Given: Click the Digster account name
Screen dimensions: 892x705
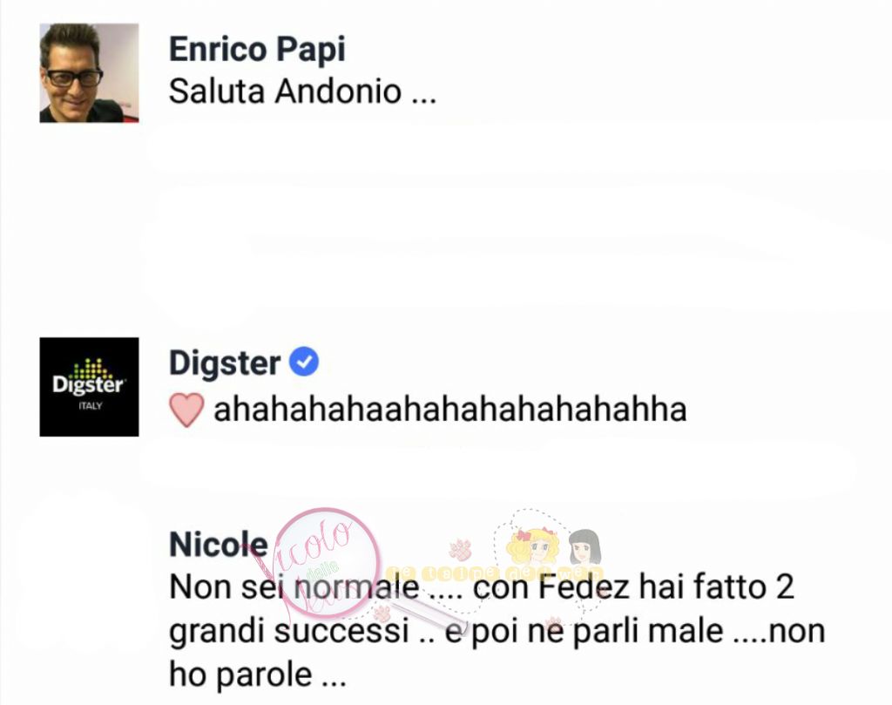Looking at the screenshot, I should click(225, 363).
